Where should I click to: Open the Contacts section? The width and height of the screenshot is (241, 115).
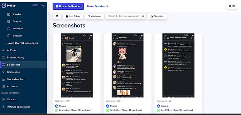12,100
